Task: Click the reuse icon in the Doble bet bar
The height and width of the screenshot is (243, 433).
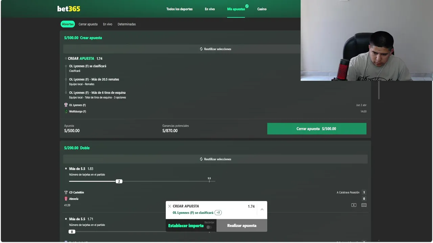Action: 201,159
